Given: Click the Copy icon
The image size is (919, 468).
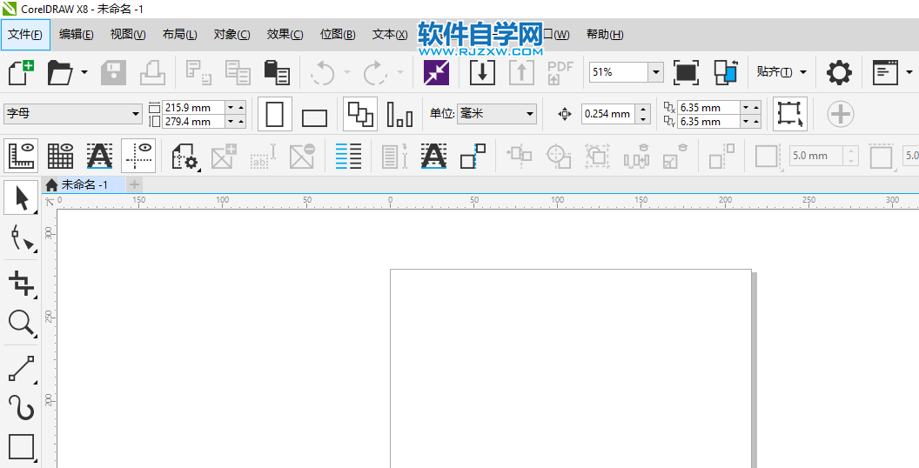Looking at the screenshot, I should [238, 72].
